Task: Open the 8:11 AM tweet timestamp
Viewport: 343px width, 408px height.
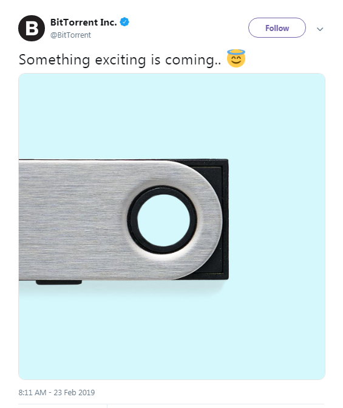Action: pyautogui.click(x=32, y=392)
